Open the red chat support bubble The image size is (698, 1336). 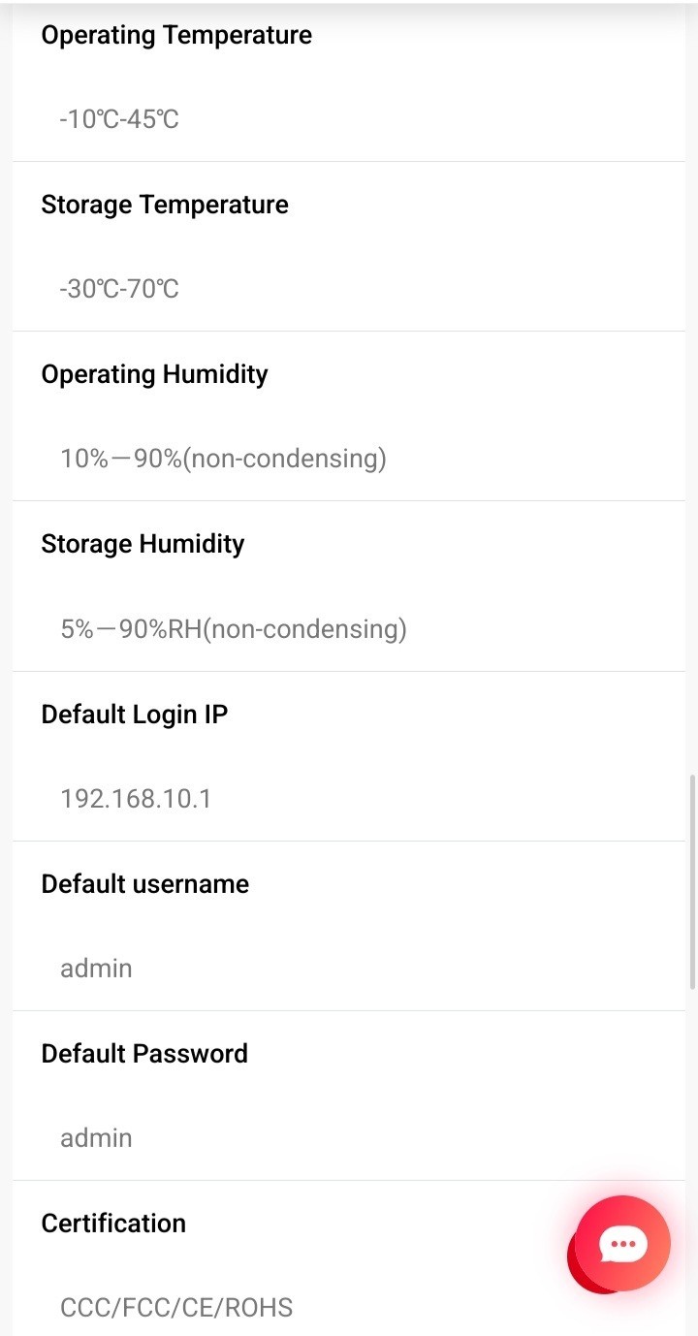click(621, 1244)
